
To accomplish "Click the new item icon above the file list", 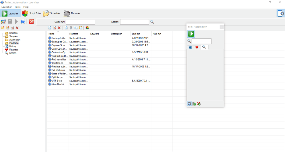I will pos(50,28).
